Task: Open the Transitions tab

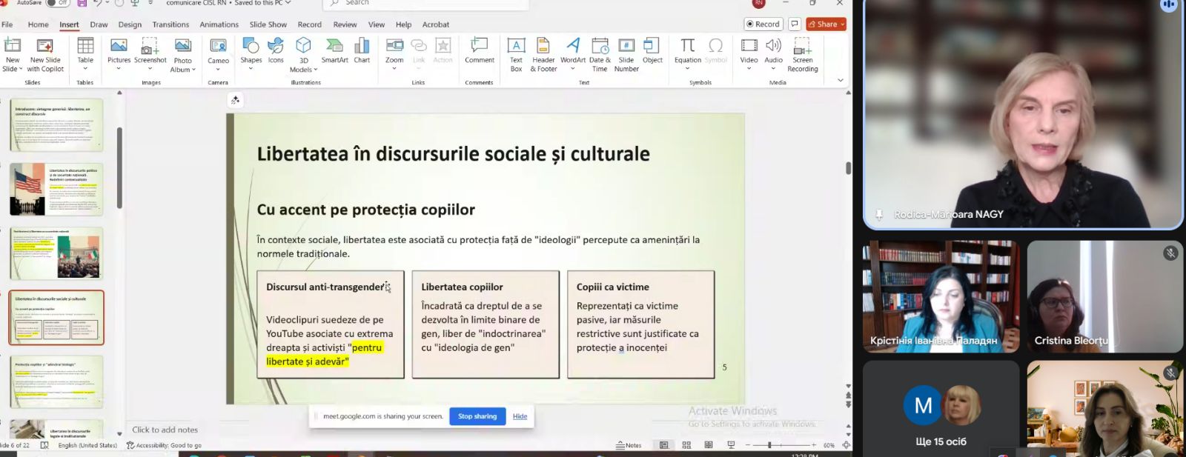Action: (170, 24)
